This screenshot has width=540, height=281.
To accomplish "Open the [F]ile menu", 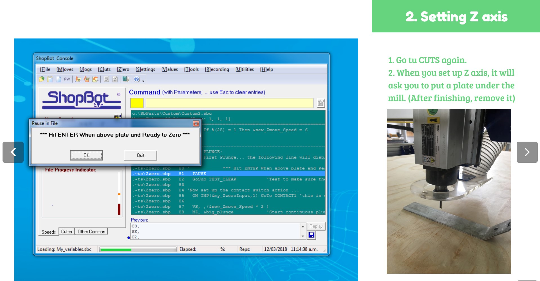I will (45, 69).
